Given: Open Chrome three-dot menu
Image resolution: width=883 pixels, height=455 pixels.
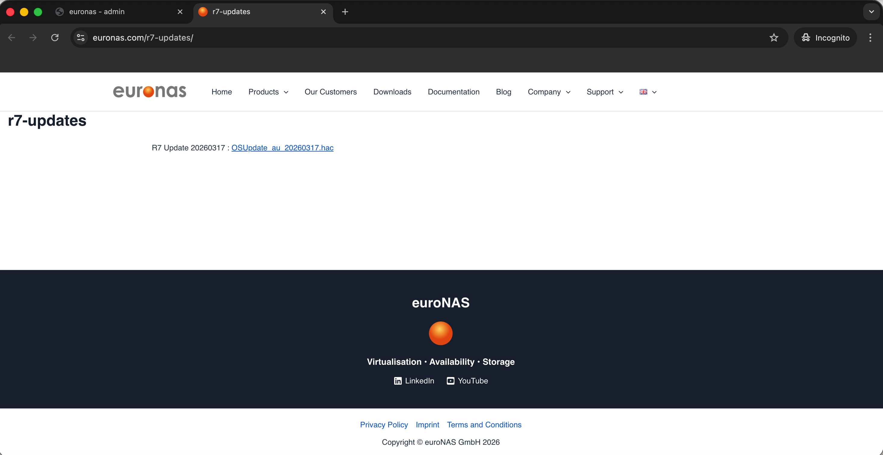Looking at the screenshot, I should tap(870, 38).
